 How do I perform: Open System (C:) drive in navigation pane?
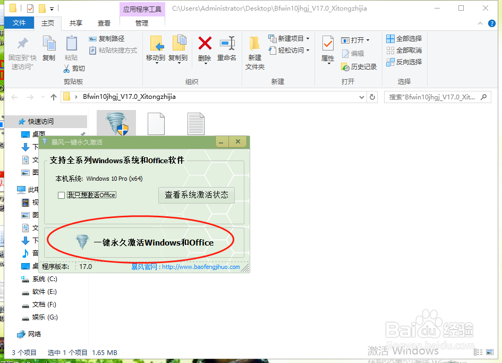point(45,279)
